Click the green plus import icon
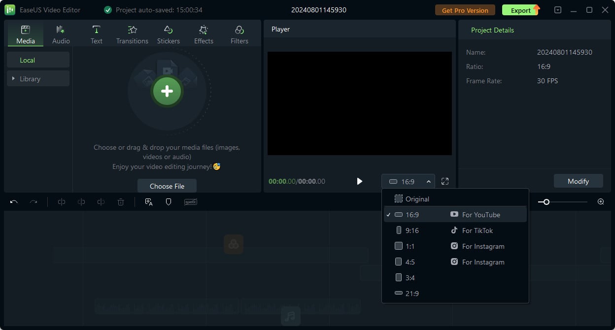The width and height of the screenshot is (615, 330). 167,91
